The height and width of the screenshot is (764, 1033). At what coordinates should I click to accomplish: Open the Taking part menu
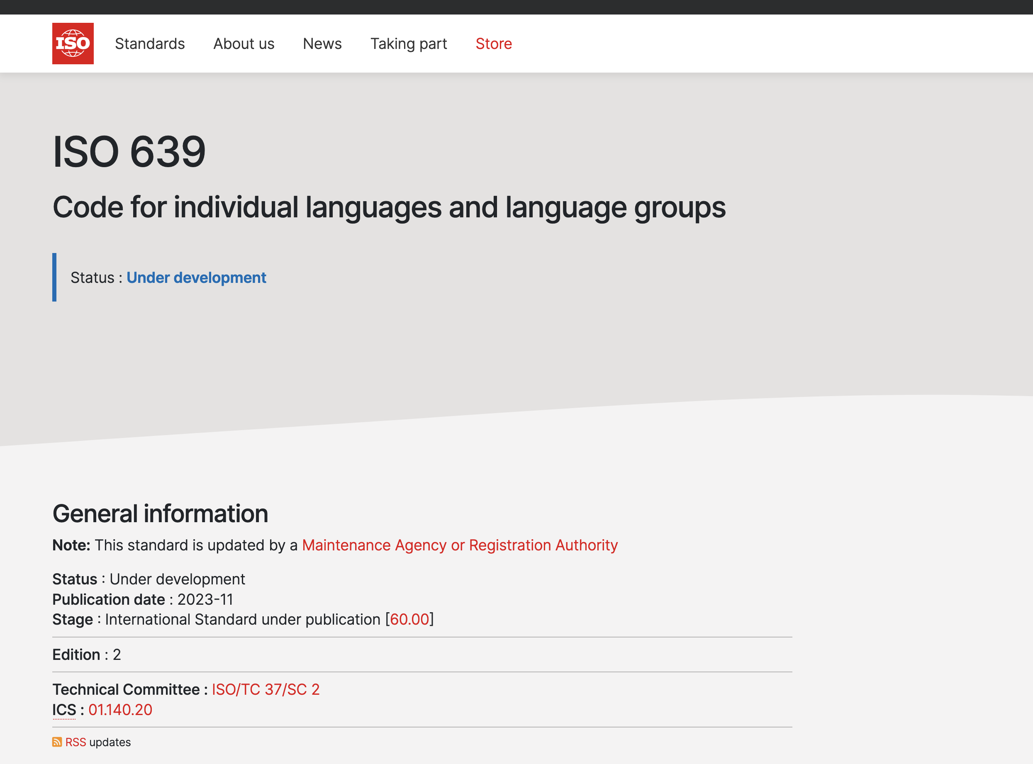tap(409, 44)
